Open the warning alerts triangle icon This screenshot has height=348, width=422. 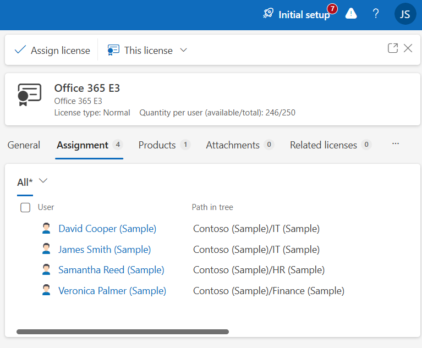[351, 13]
